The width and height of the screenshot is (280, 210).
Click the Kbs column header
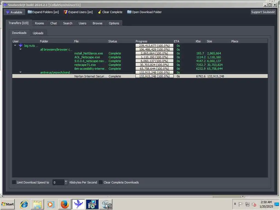click(x=200, y=41)
